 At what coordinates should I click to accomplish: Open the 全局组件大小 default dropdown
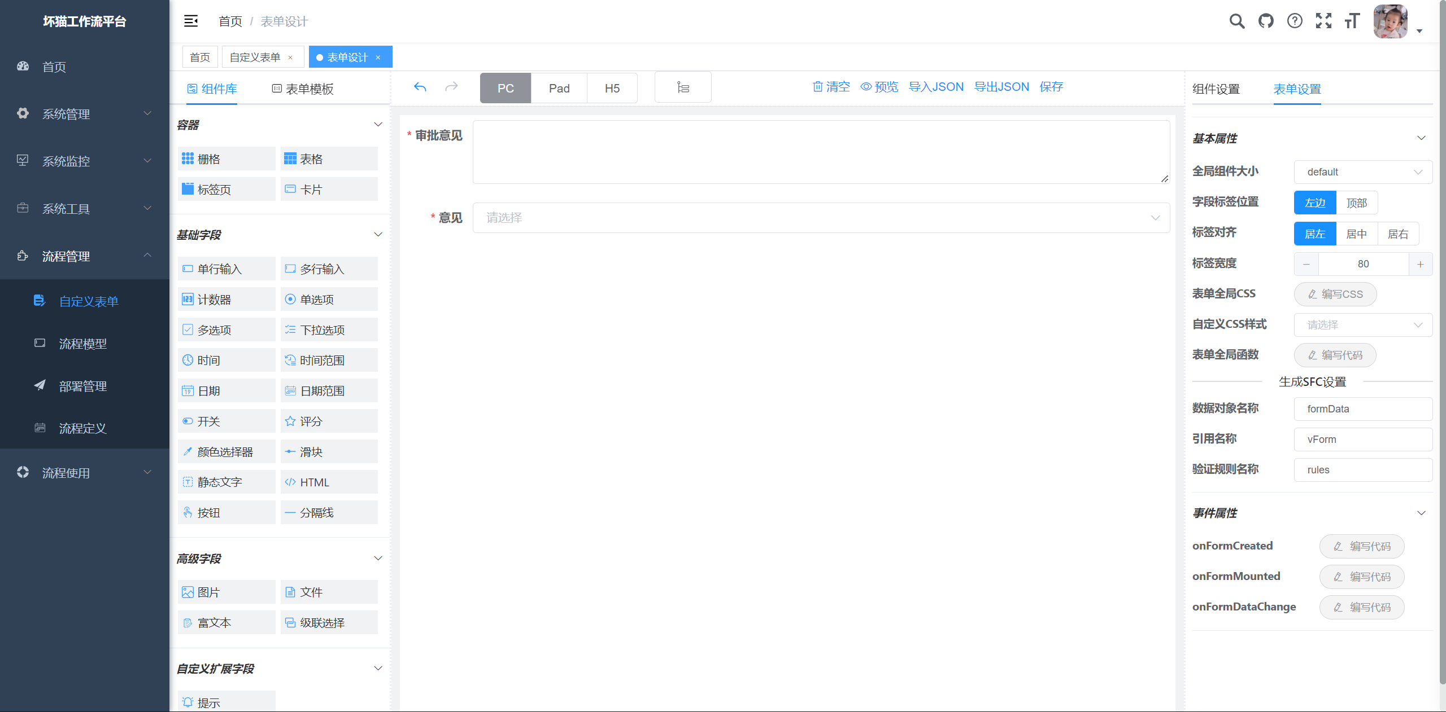pos(1362,172)
